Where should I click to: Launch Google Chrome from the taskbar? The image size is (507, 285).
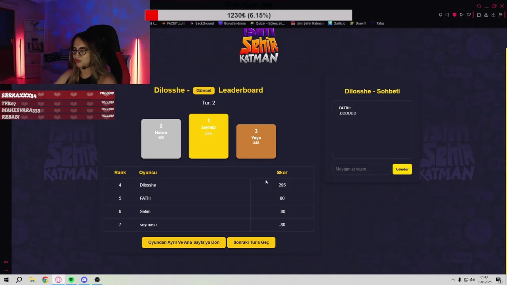[45, 280]
